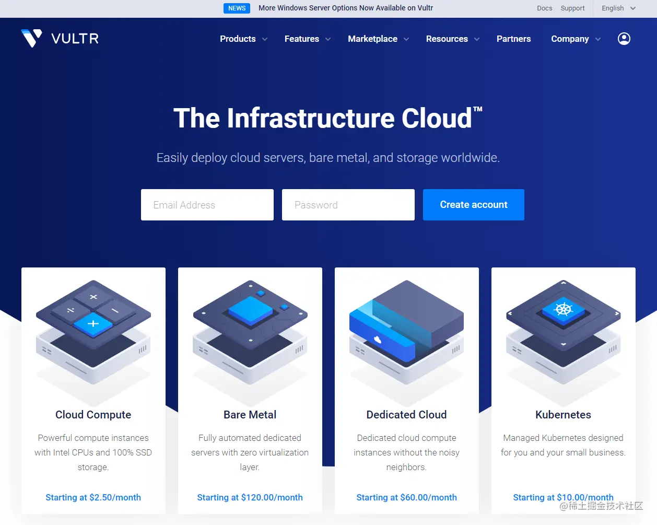Open the account profile icon
Screen dimensions: 657x525
624,39
